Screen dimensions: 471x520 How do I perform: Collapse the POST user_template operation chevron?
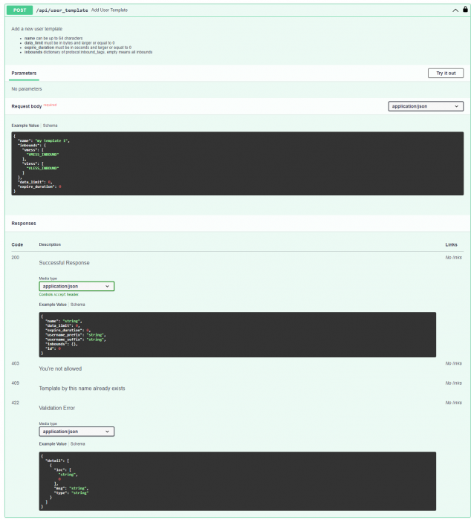pyautogui.click(x=455, y=10)
